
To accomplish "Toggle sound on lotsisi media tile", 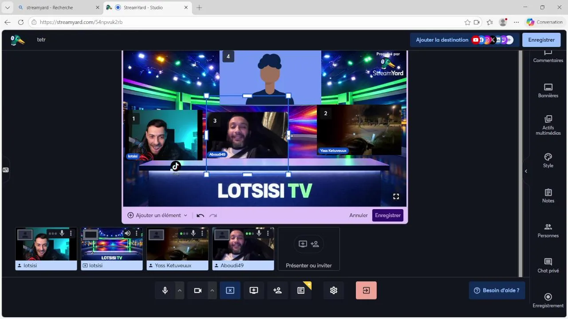I will [x=127, y=233].
